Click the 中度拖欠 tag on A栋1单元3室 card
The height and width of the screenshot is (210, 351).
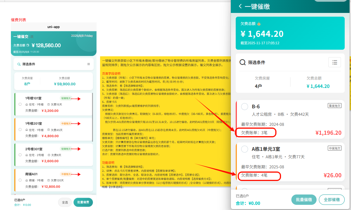point(335,148)
